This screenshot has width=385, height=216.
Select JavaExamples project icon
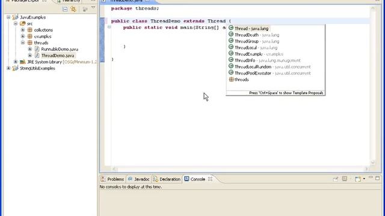[15, 17]
